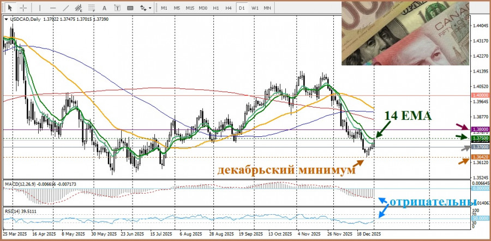Switch to the M5 timeframe
This screenshot has height=241, width=491.
(x=177, y=8)
